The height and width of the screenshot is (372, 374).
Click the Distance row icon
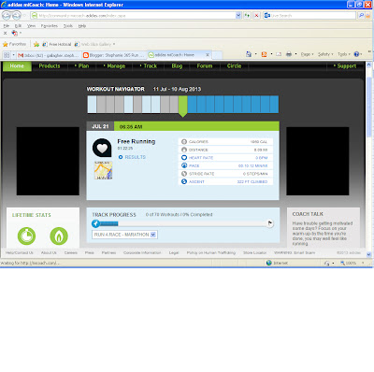pyautogui.click(x=184, y=150)
